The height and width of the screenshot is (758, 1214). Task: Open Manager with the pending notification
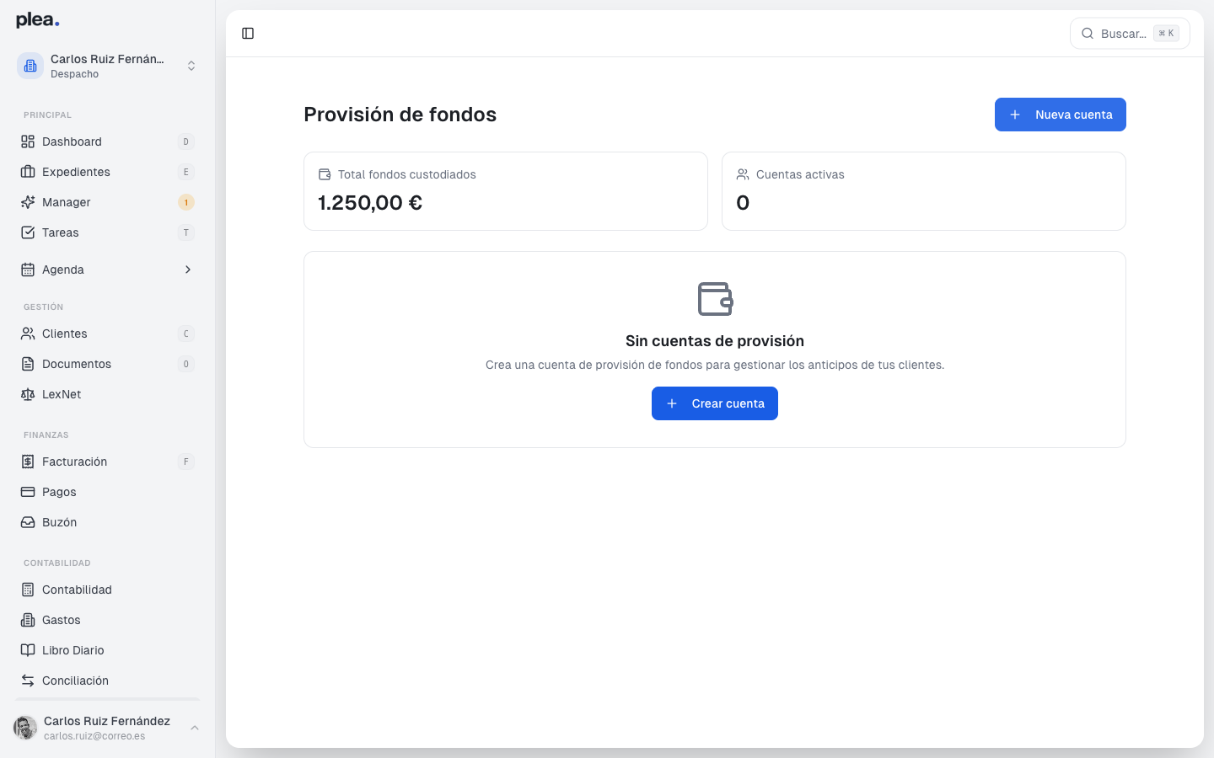[66, 202]
